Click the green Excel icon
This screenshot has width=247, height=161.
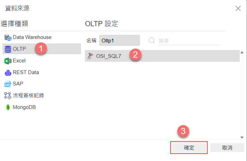click(8, 61)
